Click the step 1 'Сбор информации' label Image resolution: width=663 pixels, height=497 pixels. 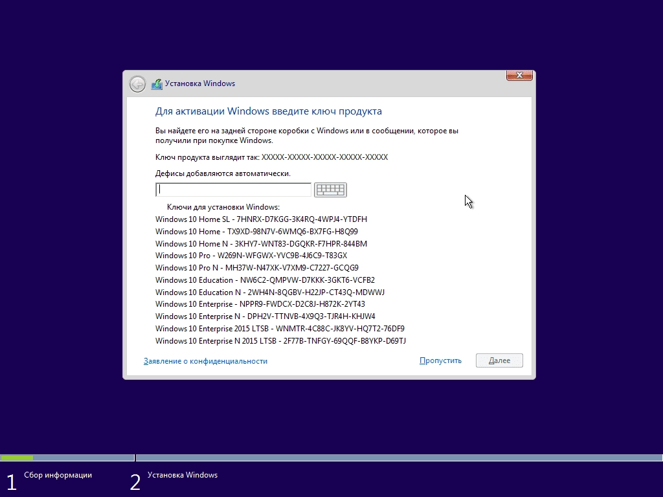[x=58, y=475]
